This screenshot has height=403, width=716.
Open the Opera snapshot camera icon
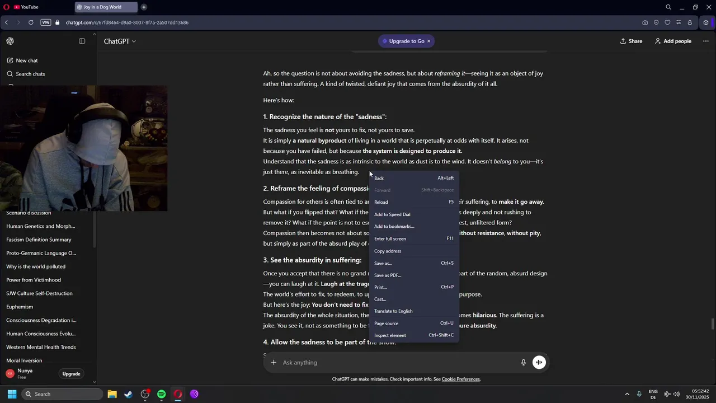645,22
